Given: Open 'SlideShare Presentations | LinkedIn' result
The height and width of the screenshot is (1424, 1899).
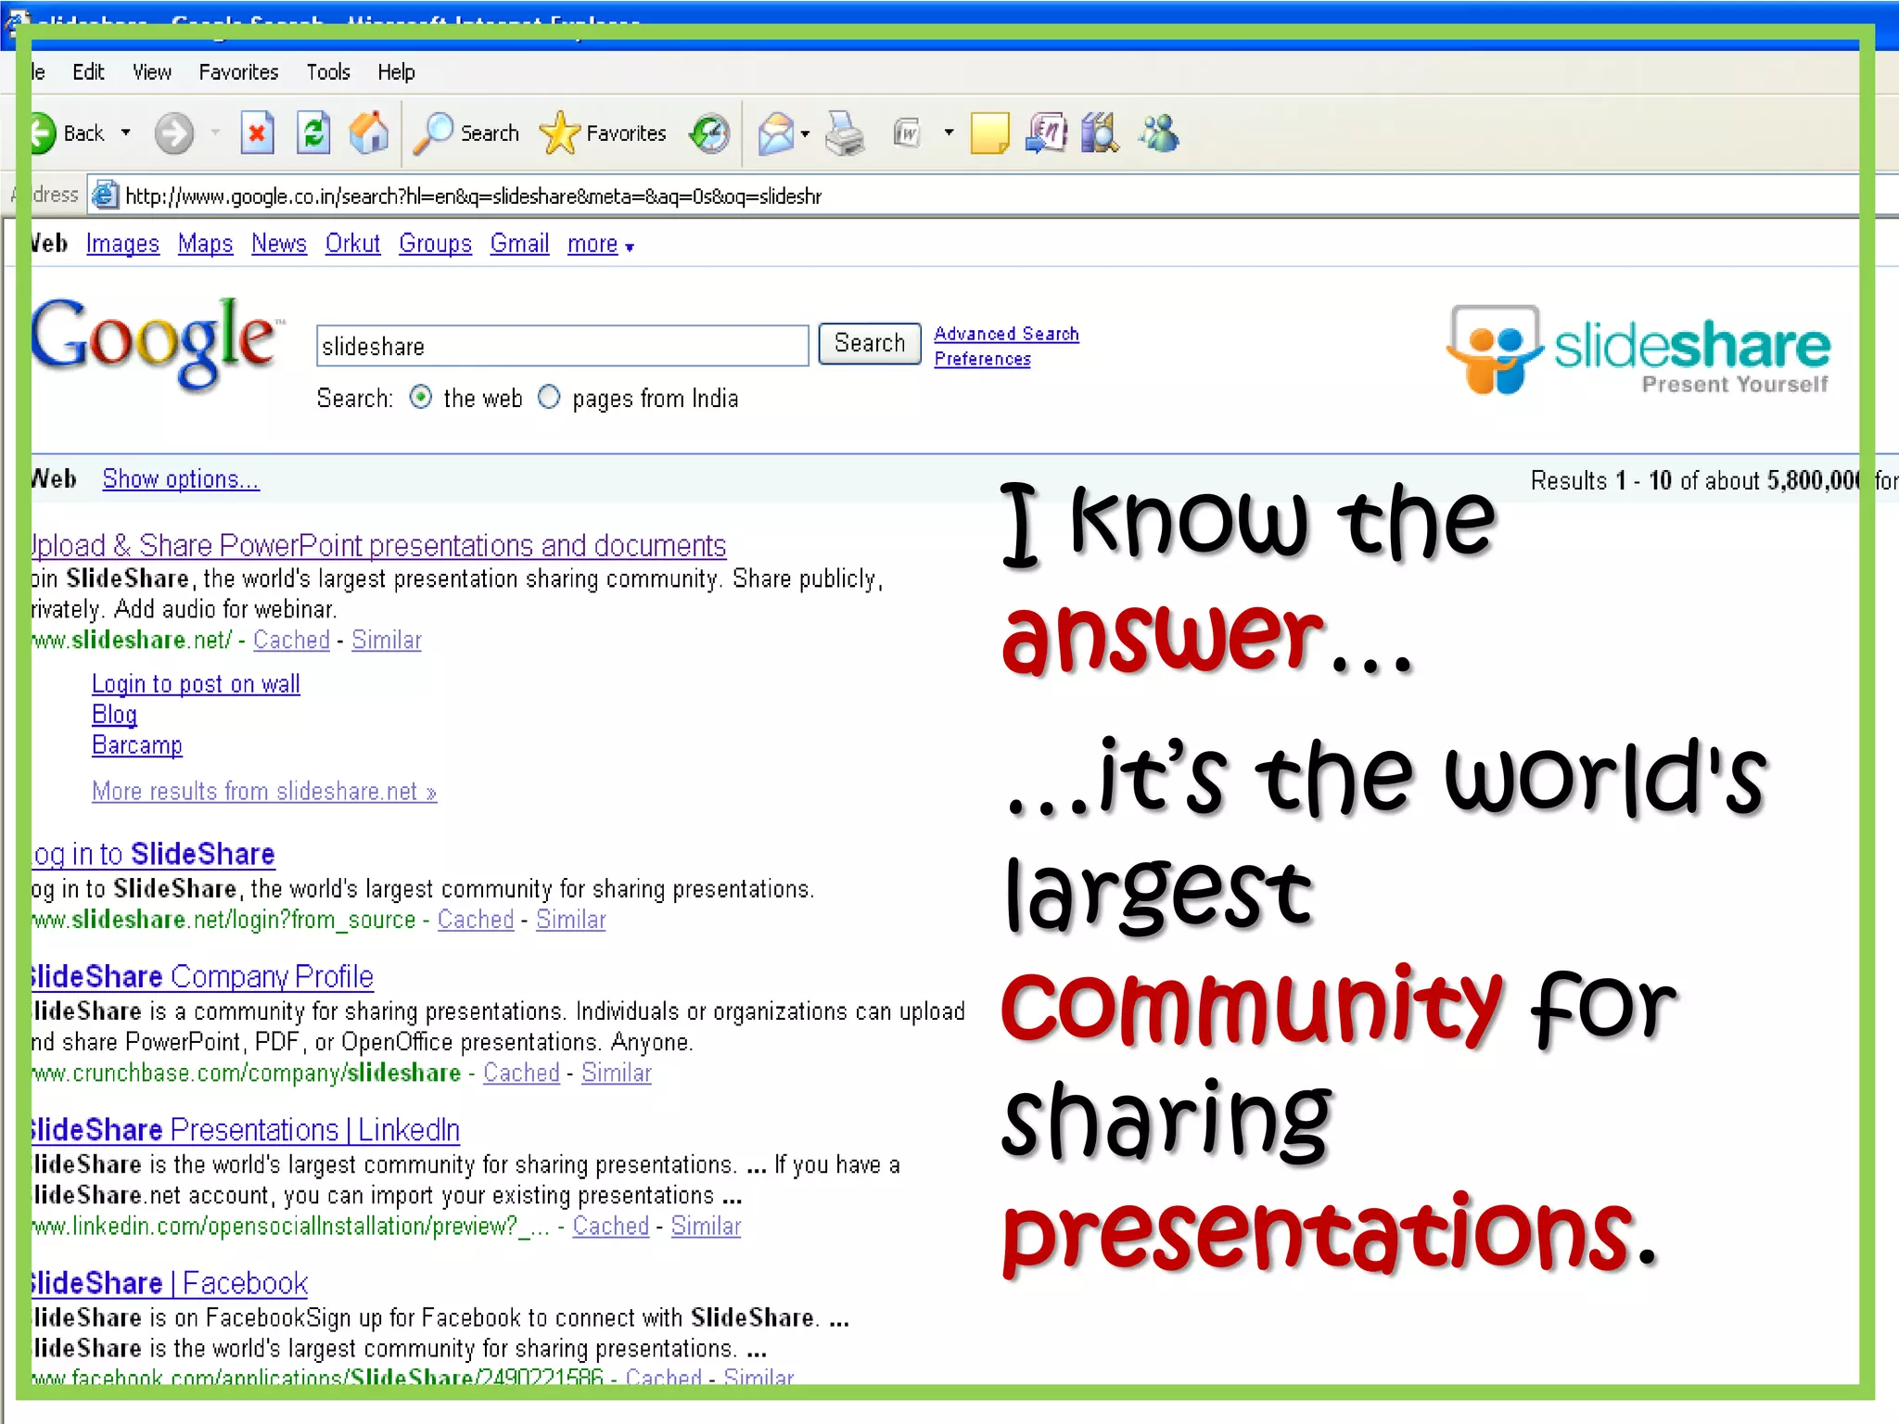Looking at the screenshot, I should (x=246, y=1130).
